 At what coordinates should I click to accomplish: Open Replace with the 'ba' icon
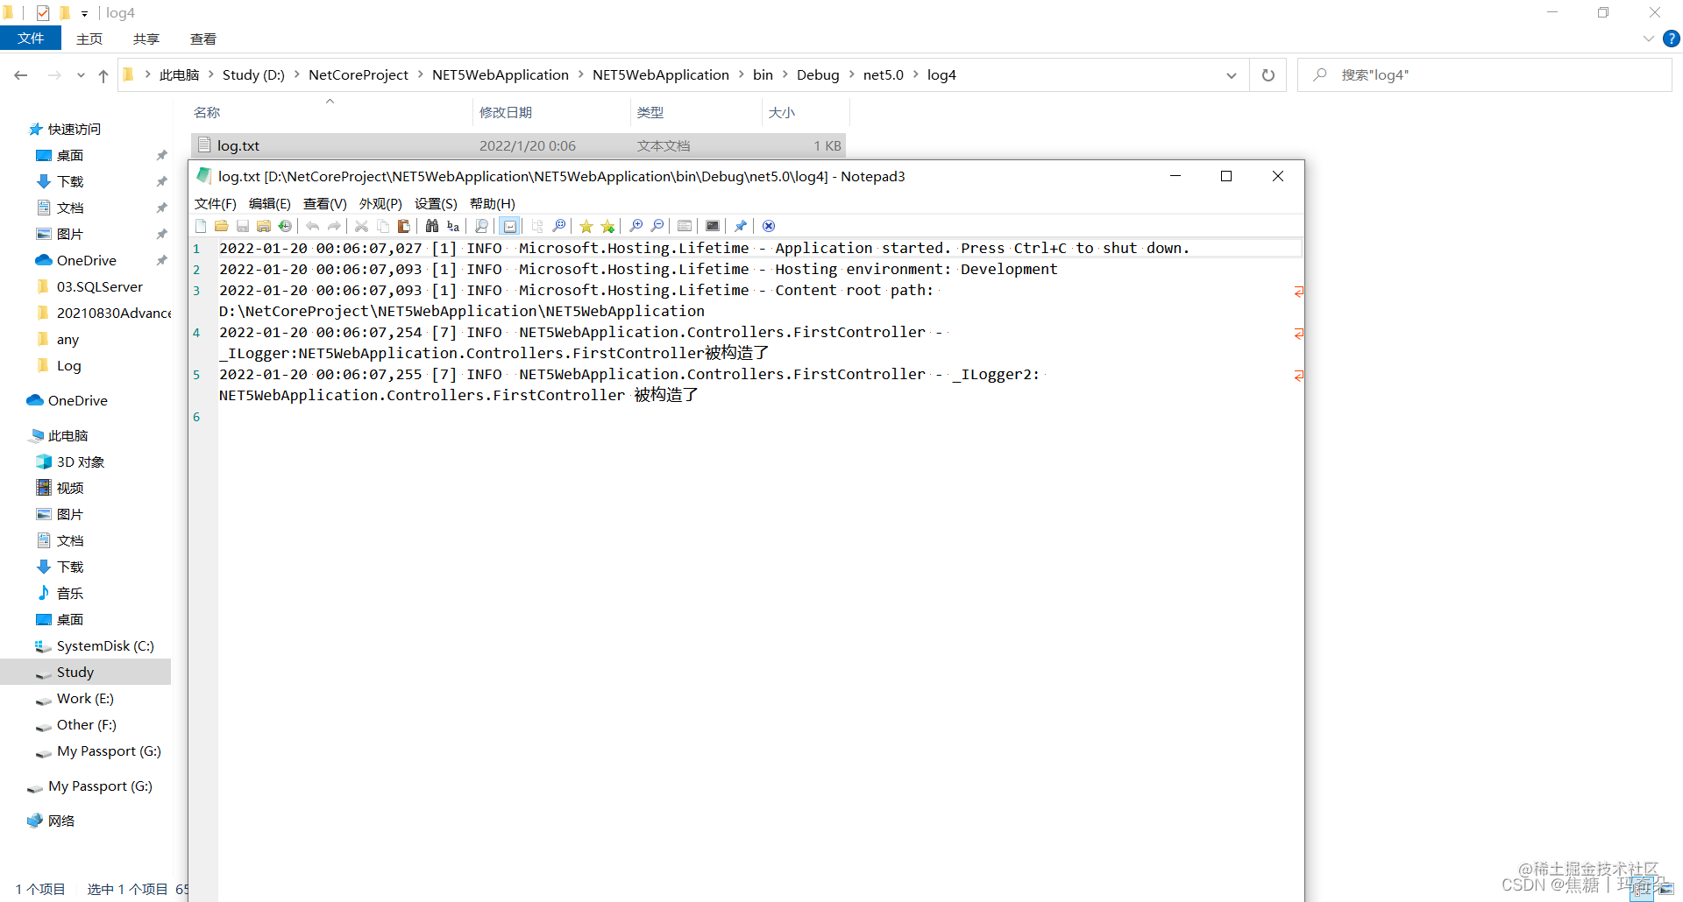click(x=453, y=226)
